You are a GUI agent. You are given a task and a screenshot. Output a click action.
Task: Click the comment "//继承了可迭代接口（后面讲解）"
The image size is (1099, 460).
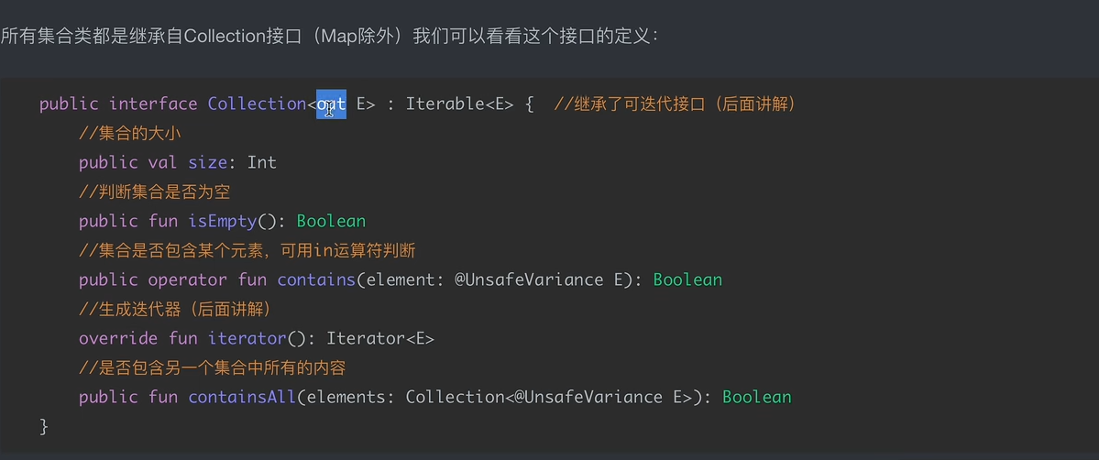tap(675, 104)
